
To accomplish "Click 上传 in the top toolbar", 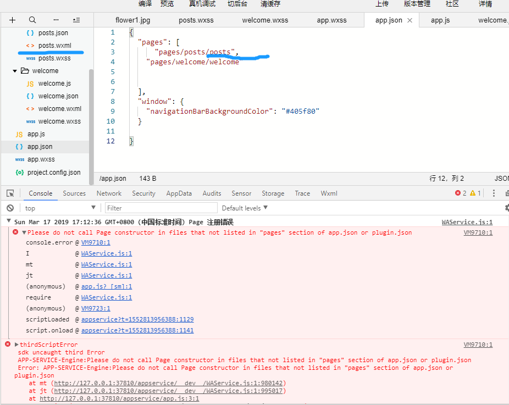I will pos(381,4).
